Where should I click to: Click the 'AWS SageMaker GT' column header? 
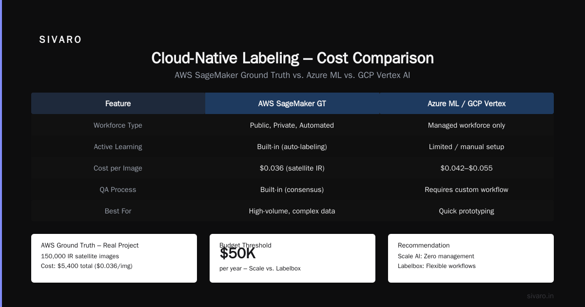pos(292,103)
